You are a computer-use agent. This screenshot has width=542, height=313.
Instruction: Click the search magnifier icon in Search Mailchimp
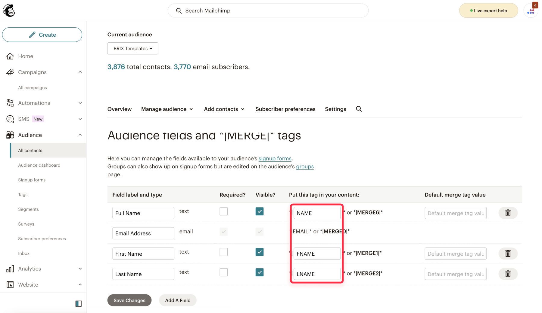point(179,11)
